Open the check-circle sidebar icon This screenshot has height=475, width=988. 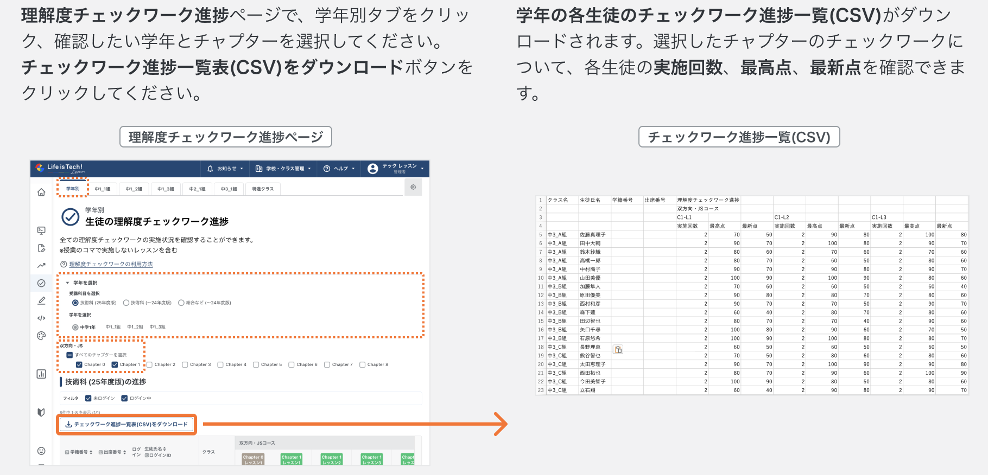[x=41, y=283]
